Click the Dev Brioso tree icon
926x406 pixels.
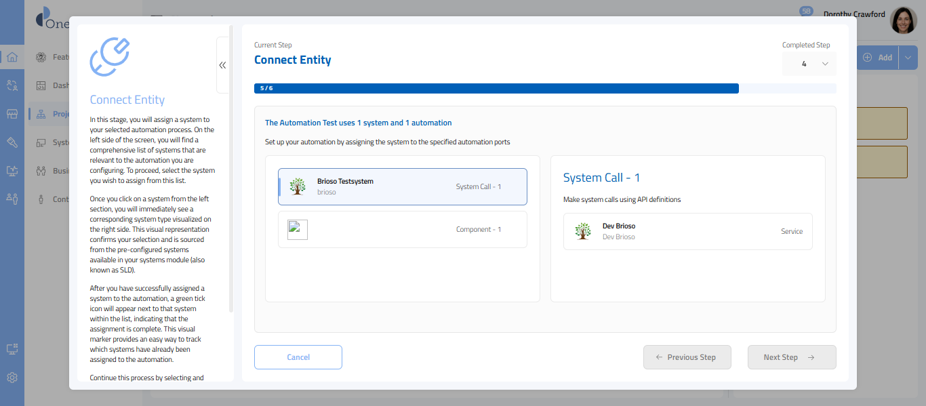pos(582,231)
